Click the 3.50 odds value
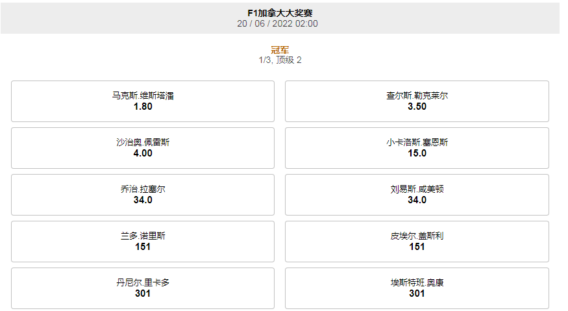Viewport: 568px width, 311px height. [417, 106]
